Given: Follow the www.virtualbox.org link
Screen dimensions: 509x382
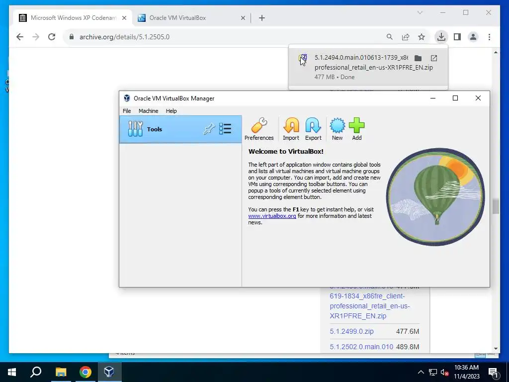Looking at the screenshot, I should 272,216.
